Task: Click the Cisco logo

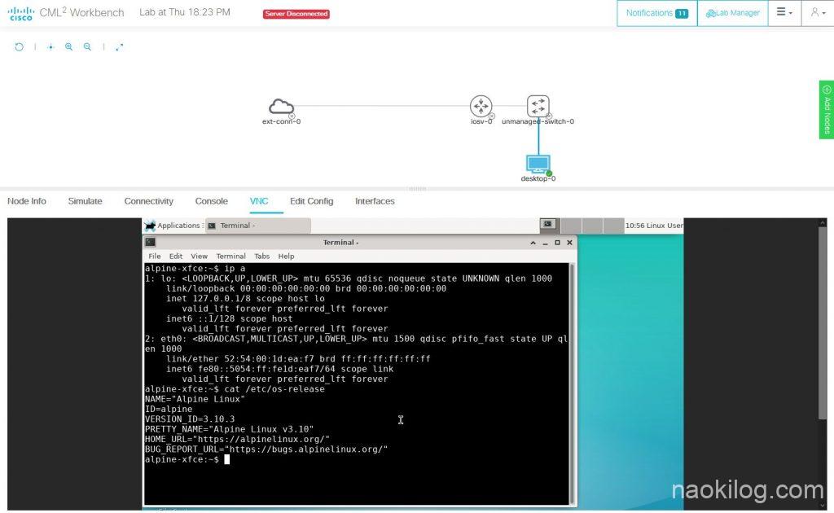Action: click(x=21, y=13)
